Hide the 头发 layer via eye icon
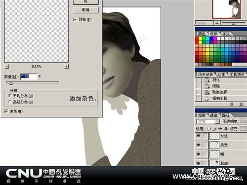This screenshot has height=185, width=247. coord(199,145)
